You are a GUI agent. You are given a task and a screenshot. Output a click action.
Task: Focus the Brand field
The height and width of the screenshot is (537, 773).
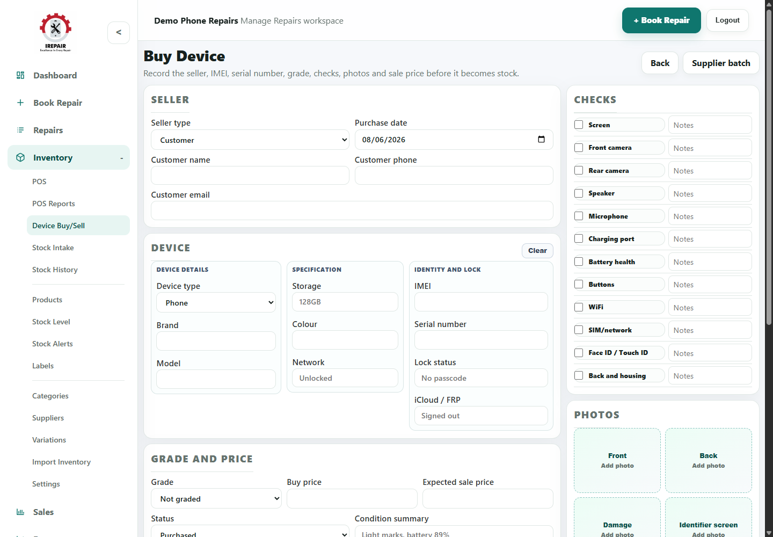click(x=216, y=341)
